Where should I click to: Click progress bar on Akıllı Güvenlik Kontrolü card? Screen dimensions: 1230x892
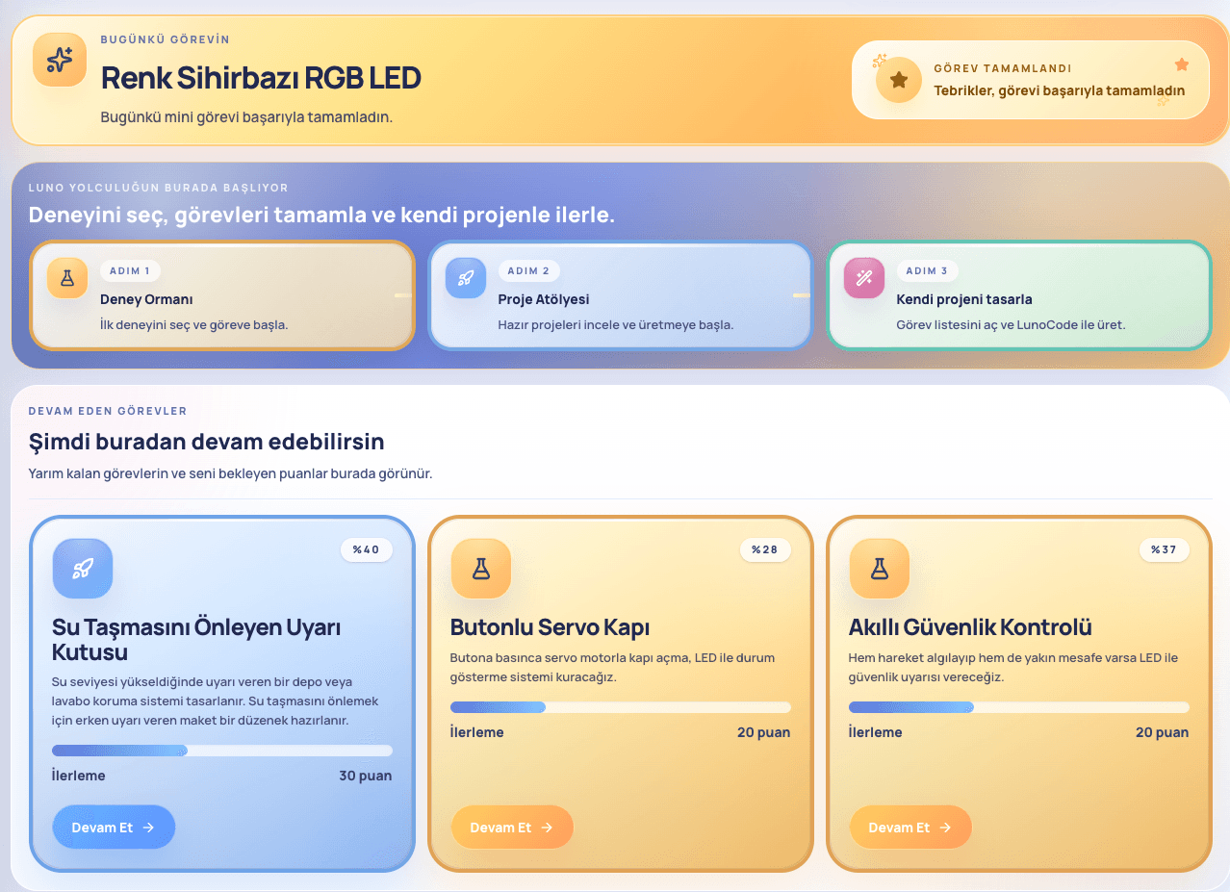click(1019, 707)
